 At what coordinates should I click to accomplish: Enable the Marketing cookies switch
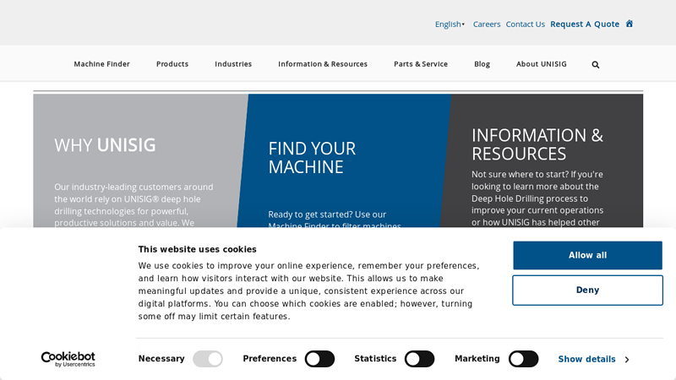pos(523,359)
